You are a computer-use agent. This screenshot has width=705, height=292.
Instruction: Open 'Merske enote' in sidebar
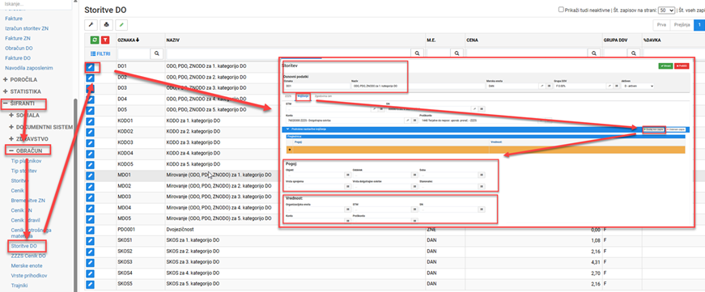(x=26, y=265)
